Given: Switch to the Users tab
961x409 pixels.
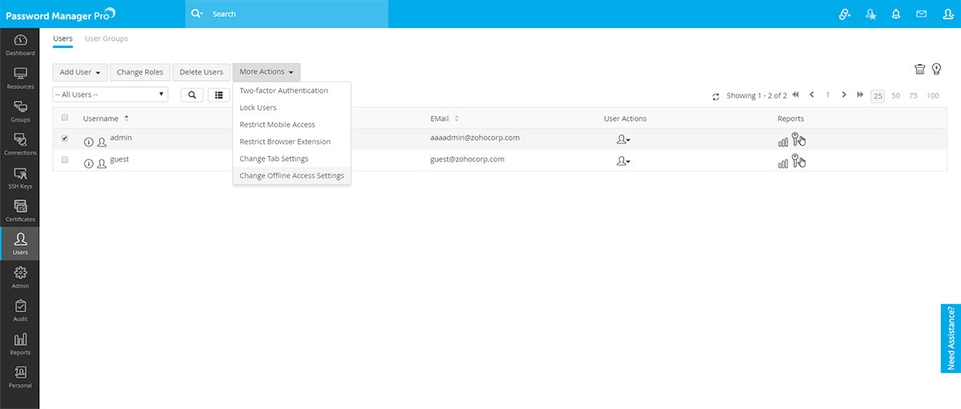Looking at the screenshot, I should point(62,38).
